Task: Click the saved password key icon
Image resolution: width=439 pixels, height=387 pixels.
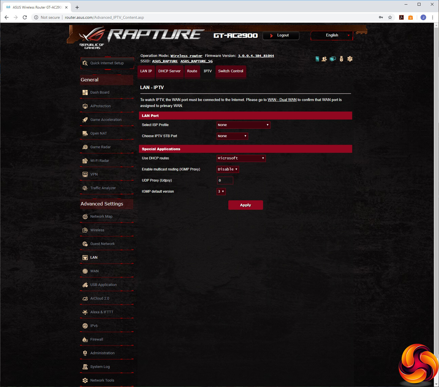Action: coord(381,17)
